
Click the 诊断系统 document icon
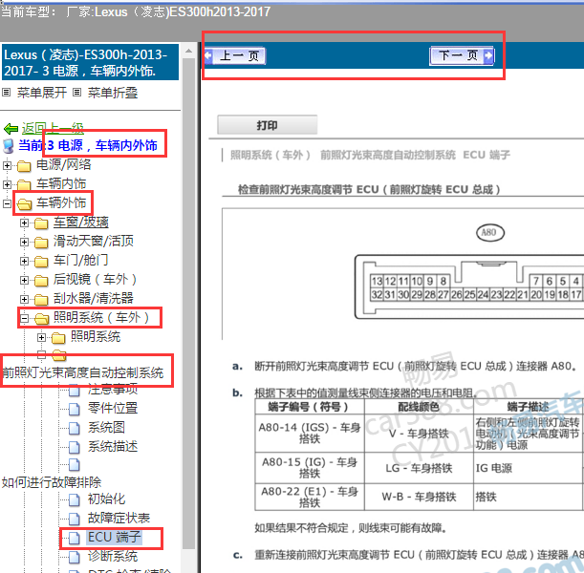tap(75, 557)
